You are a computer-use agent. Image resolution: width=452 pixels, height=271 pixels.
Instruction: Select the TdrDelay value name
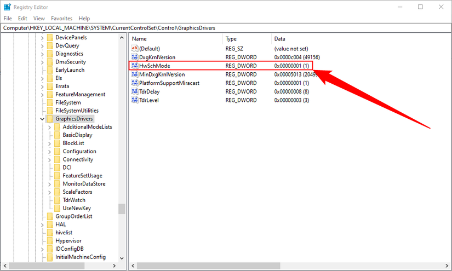tap(150, 91)
